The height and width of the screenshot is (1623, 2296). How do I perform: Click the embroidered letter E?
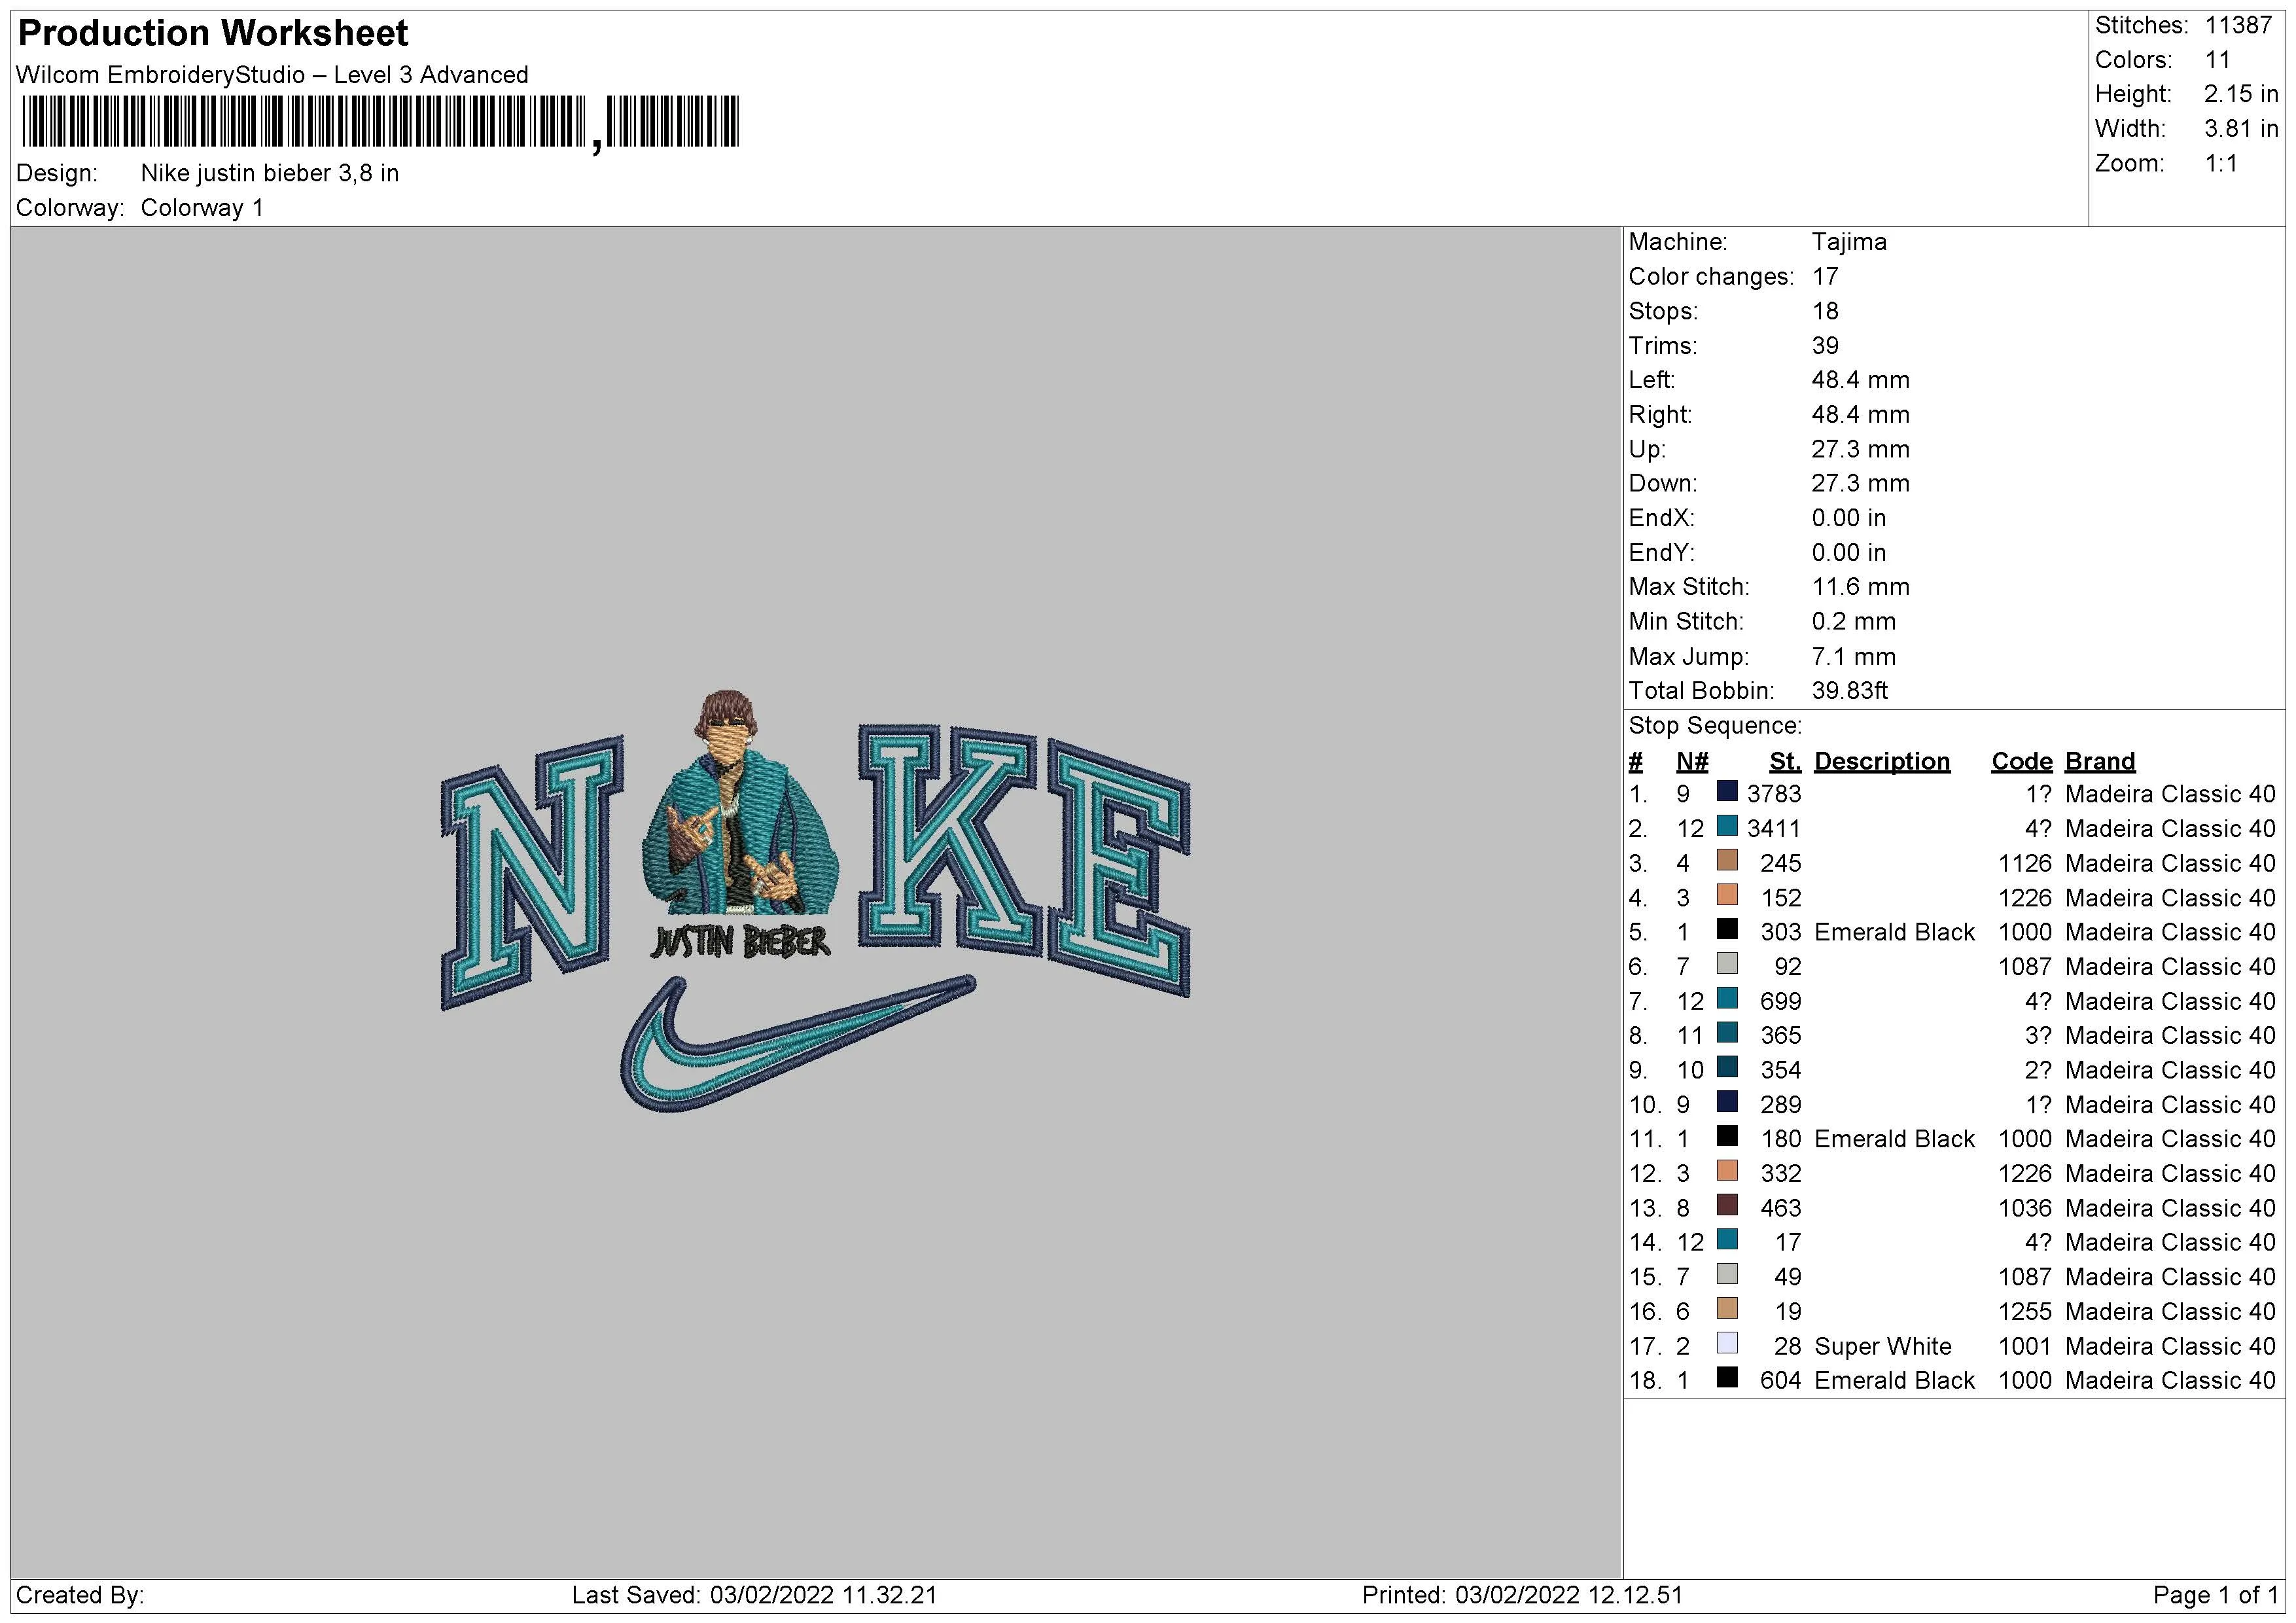click(x=1120, y=867)
